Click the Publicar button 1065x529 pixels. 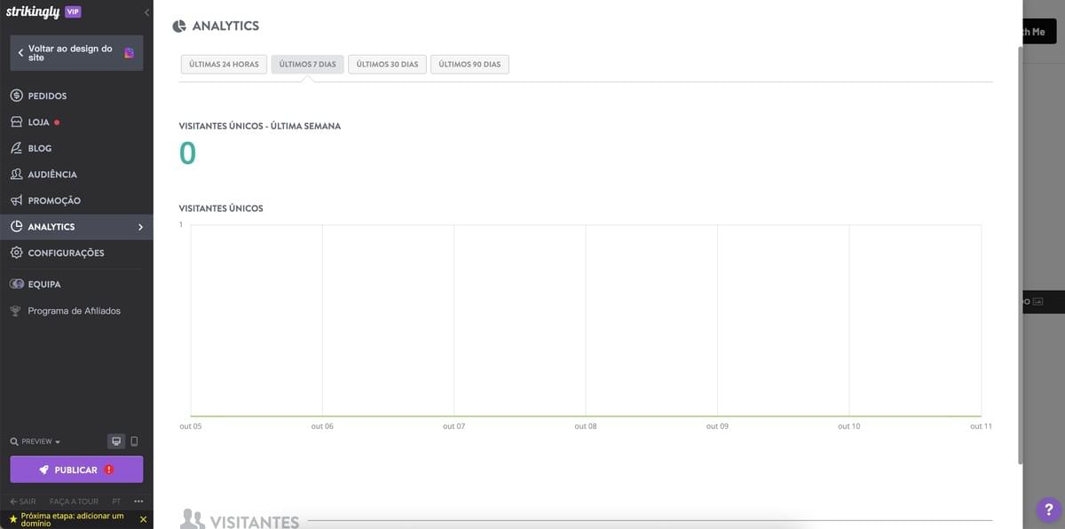coord(76,470)
